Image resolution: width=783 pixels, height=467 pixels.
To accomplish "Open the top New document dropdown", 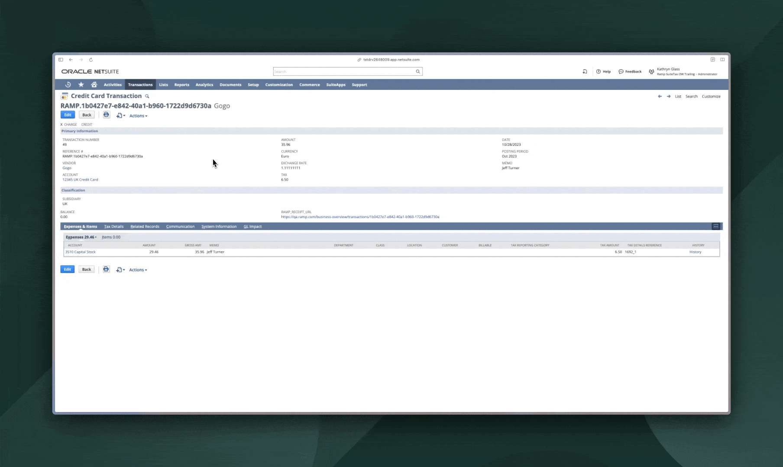I will coord(121,115).
